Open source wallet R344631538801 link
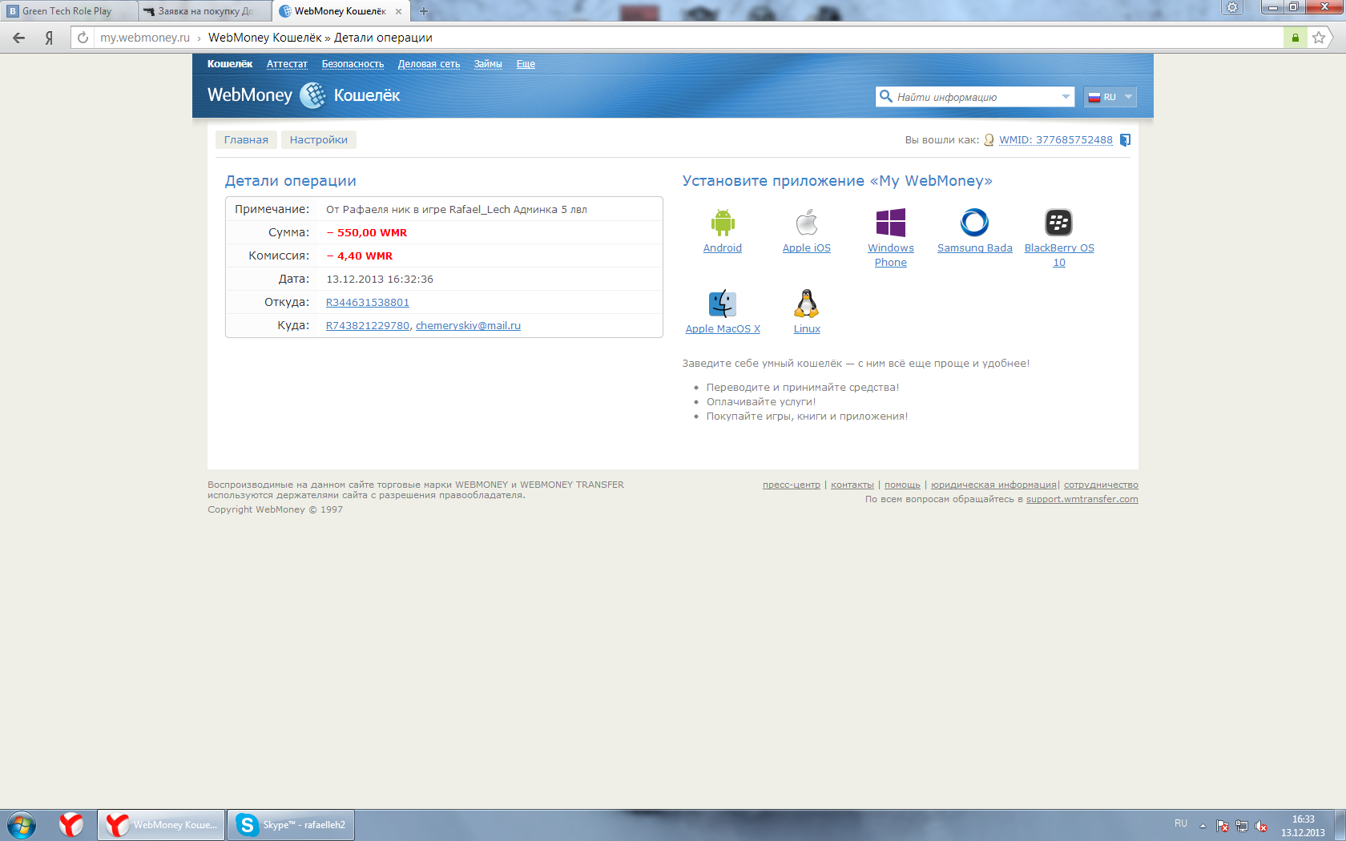 (368, 303)
